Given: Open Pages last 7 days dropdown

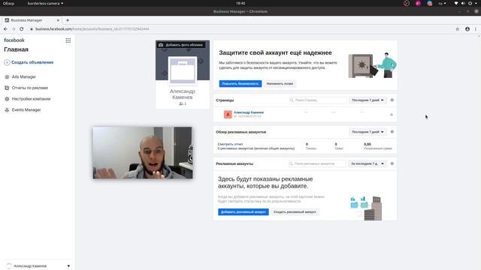Looking at the screenshot, I should coord(368,100).
